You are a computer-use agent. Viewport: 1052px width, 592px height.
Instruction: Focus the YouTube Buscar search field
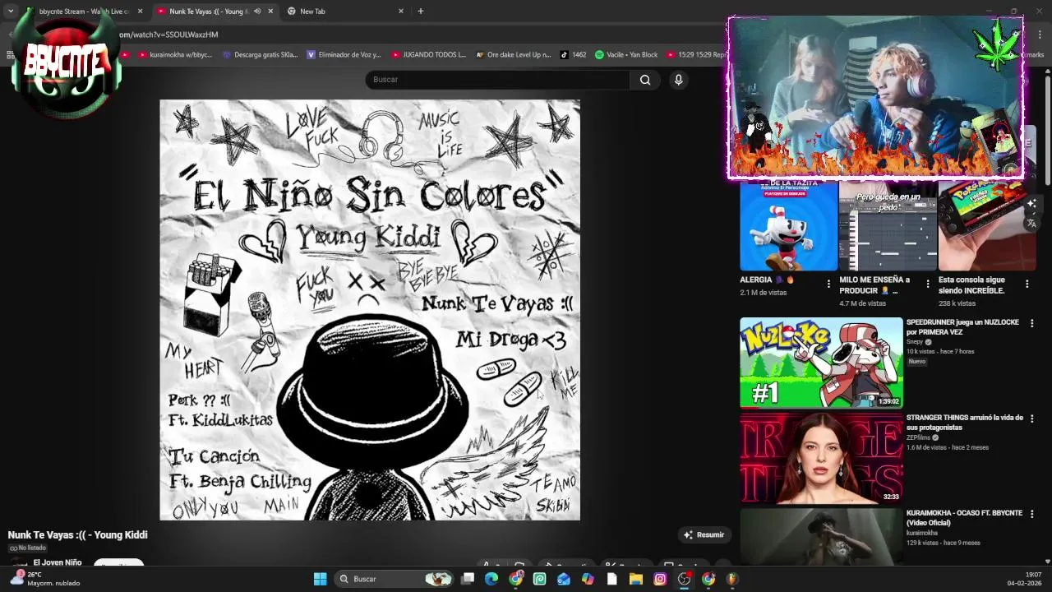[x=498, y=80]
